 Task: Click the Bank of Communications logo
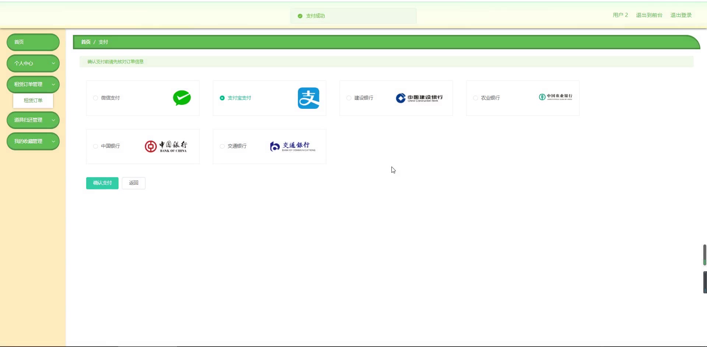[x=293, y=146]
